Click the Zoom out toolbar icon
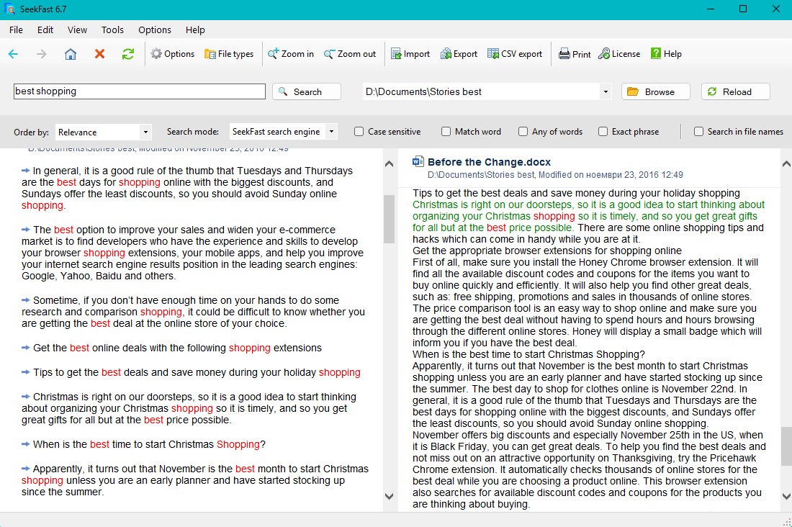 [350, 53]
